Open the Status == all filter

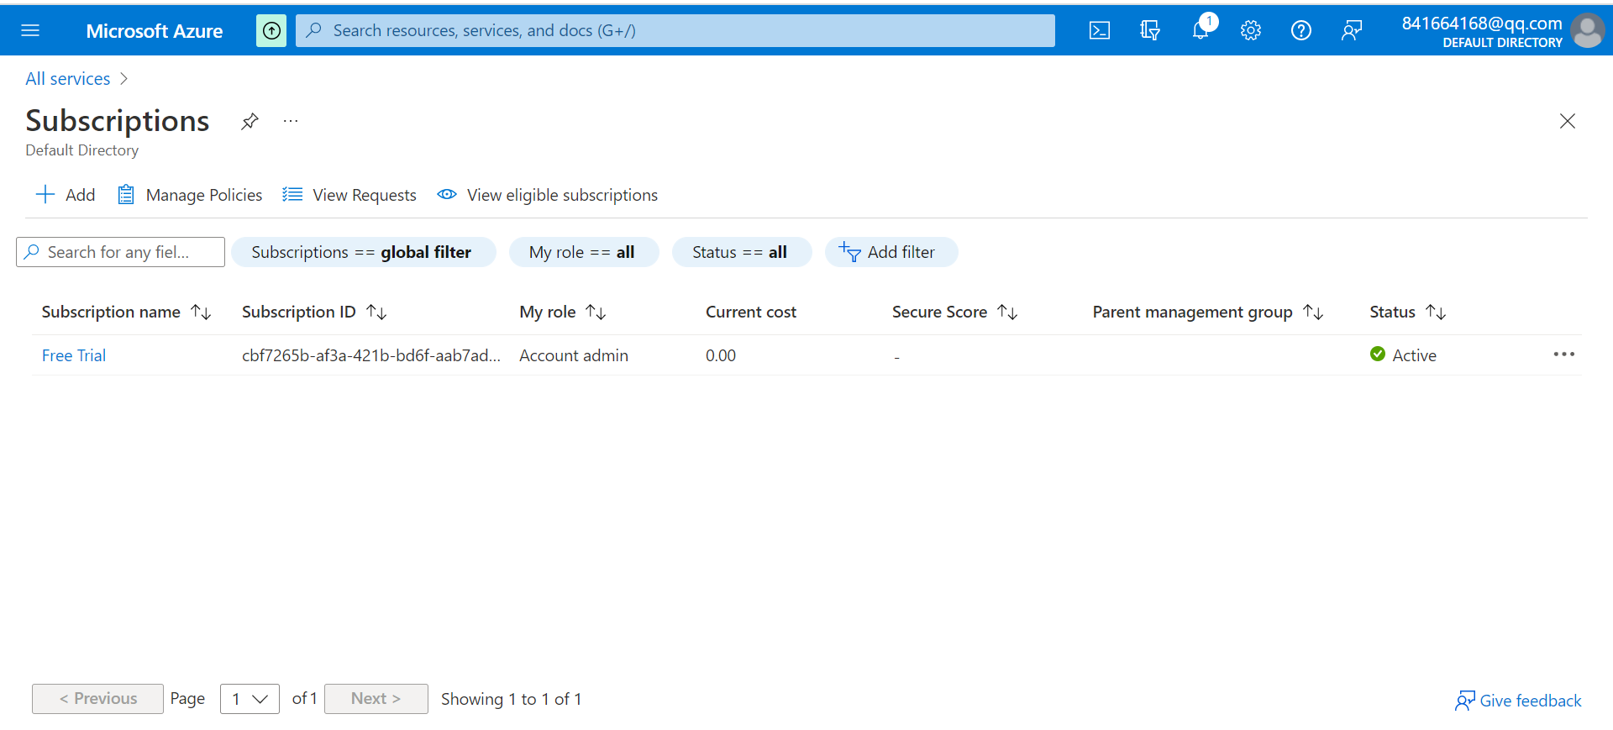point(742,252)
